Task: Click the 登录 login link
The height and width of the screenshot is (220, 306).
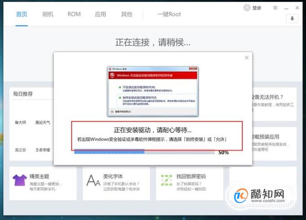Action: (257, 8)
